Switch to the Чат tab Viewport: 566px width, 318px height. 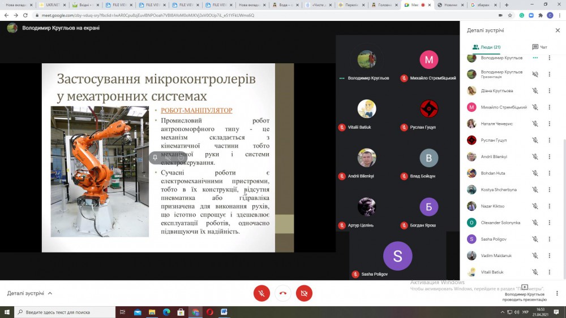point(539,47)
